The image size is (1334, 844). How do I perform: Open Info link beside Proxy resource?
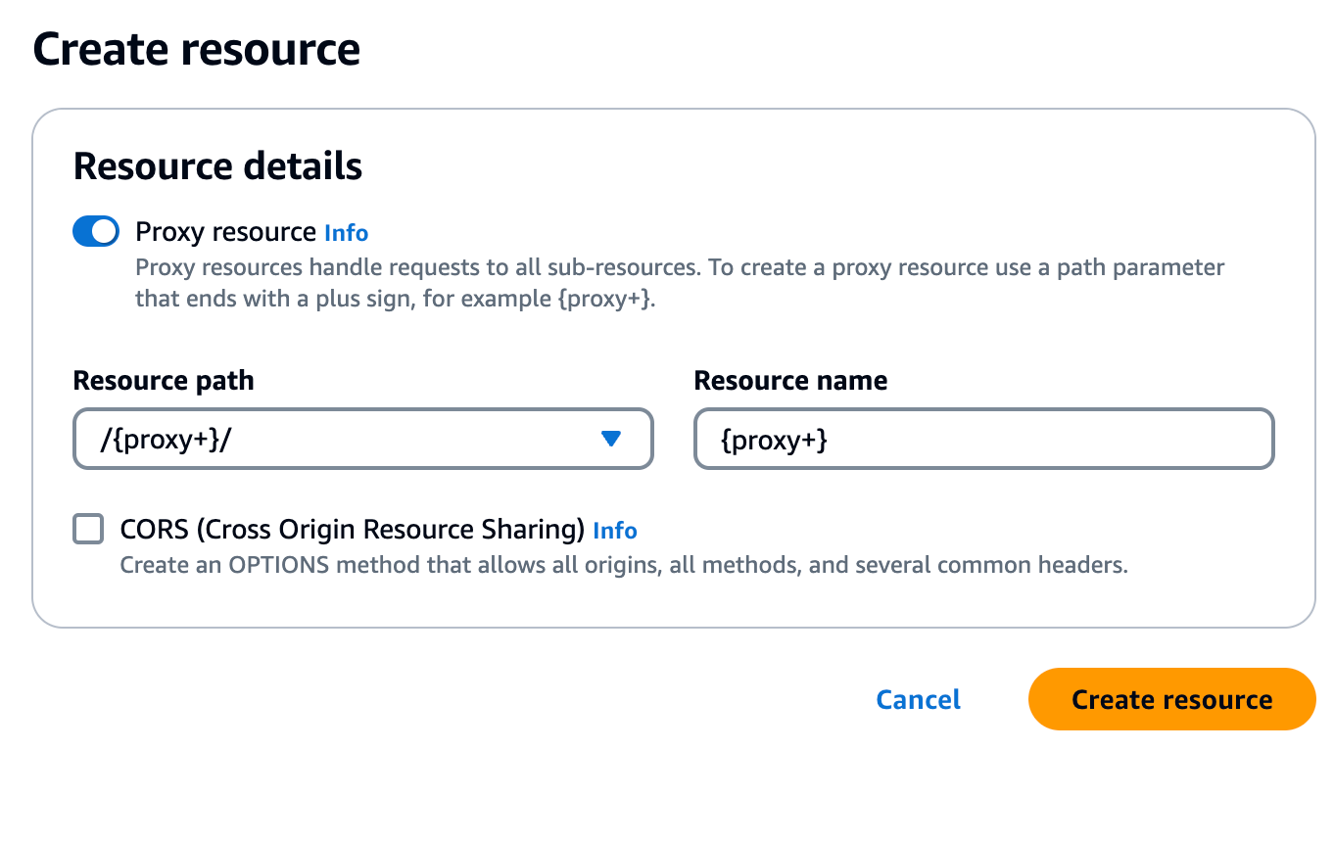click(346, 233)
